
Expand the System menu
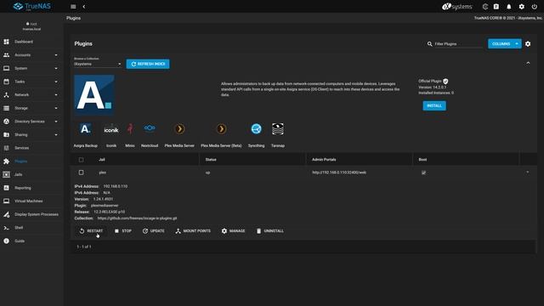(x=32, y=68)
